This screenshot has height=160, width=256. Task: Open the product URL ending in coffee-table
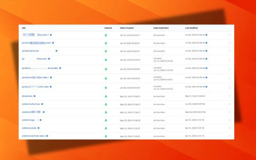point(35,87)
